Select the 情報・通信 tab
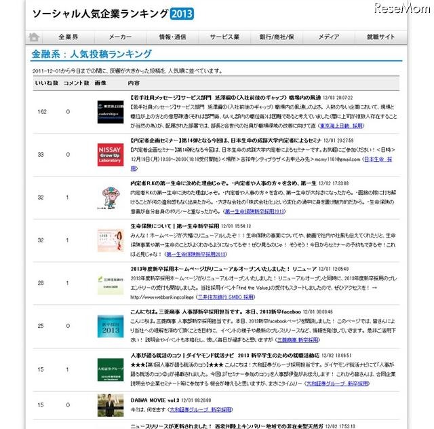434x429 pixels. click(172, 37)
